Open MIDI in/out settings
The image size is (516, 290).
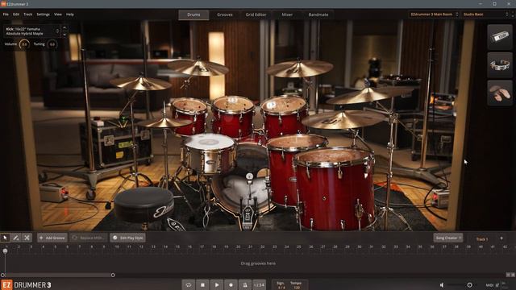click(x=493, y=285)
